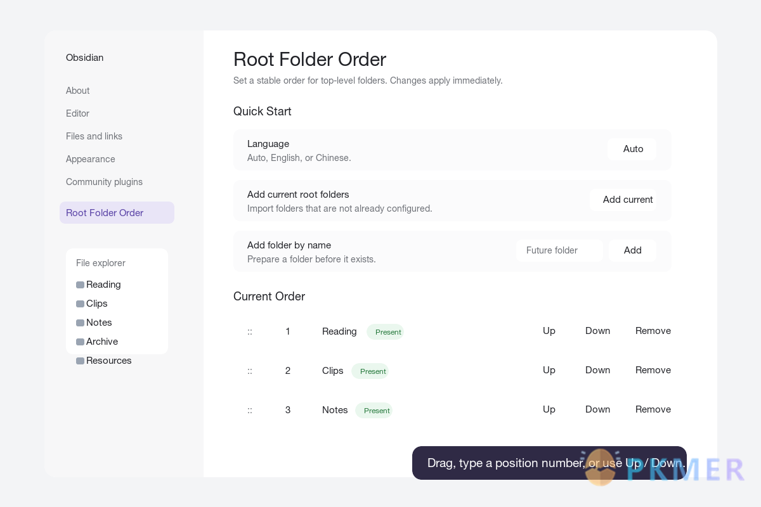The width and height of the screenshot is (761, 507).
Task: Move Reading folder Down
Action: click(597, 331)
